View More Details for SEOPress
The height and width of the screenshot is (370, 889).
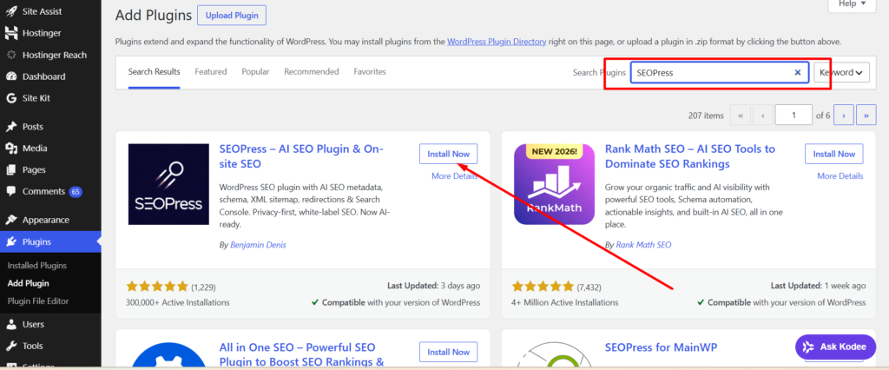[x=455, y=176]
